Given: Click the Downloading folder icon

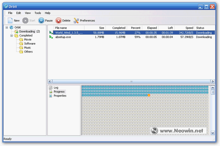Looking at the screenshot, I should click(x=16, y=31).
